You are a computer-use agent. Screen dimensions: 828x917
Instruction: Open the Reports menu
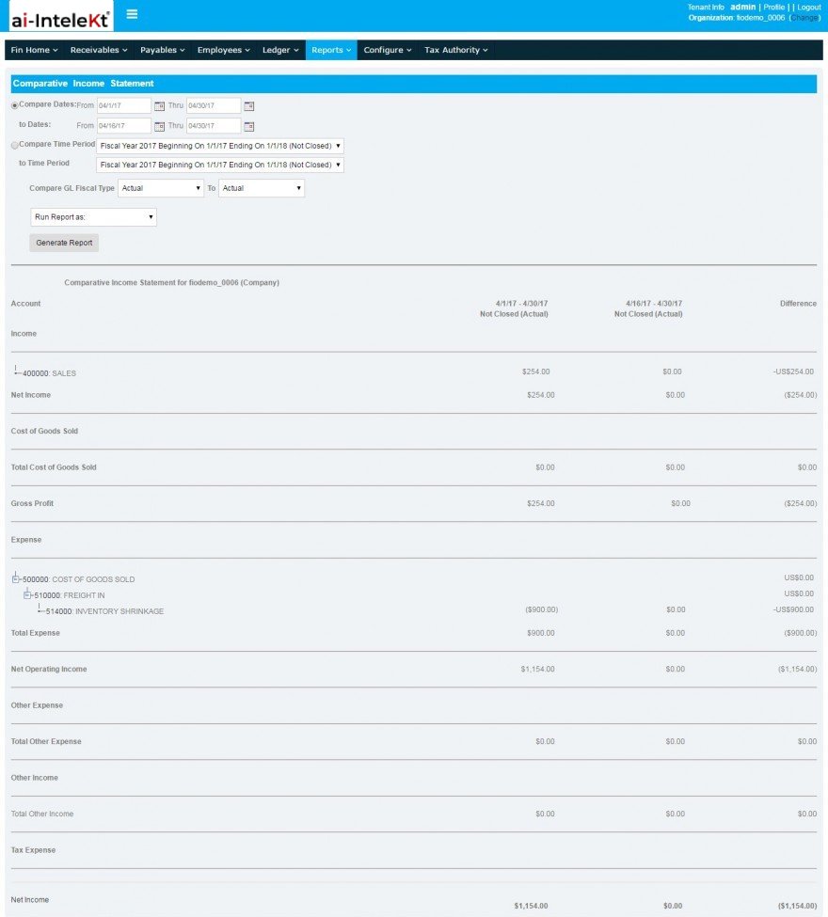(x=331, y=50)
